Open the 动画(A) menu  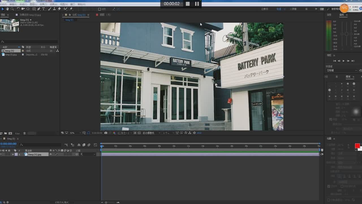pyautogui.click(x=53, y=4)
